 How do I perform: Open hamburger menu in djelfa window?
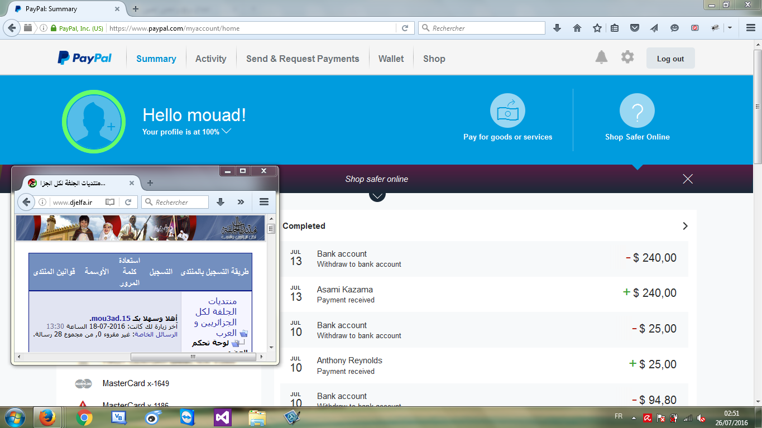[x=265, y=202]
